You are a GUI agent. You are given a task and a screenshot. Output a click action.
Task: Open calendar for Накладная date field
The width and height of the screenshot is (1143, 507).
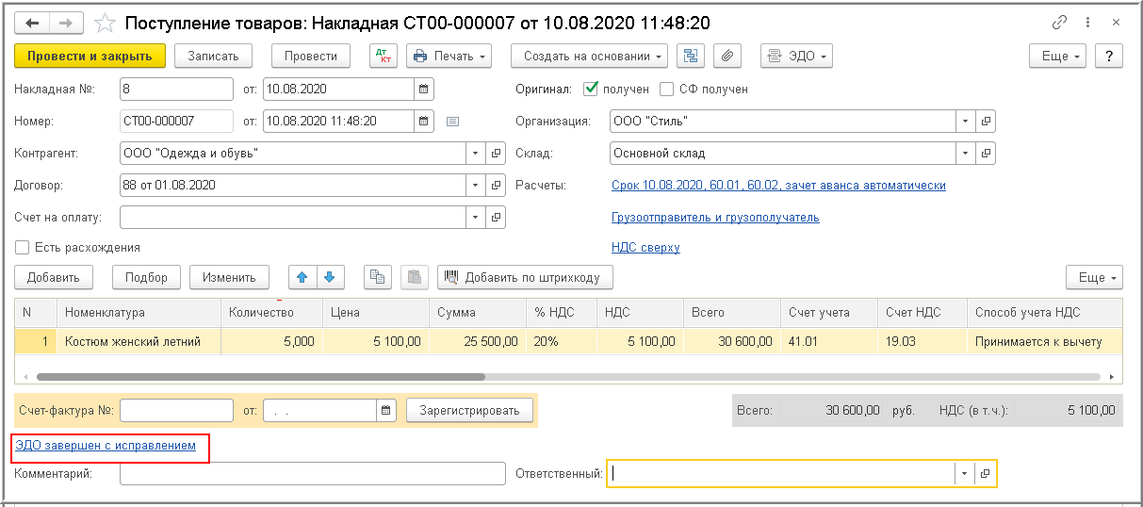click(x=424, y=89)
